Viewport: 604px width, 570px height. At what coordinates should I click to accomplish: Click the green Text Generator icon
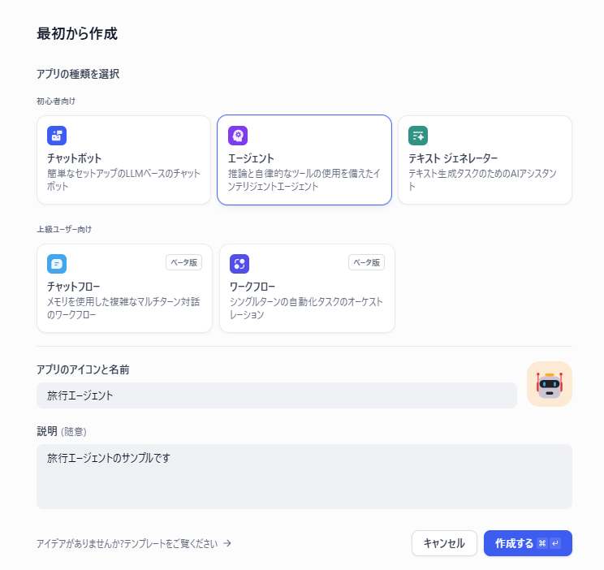[x=418, y=136]
